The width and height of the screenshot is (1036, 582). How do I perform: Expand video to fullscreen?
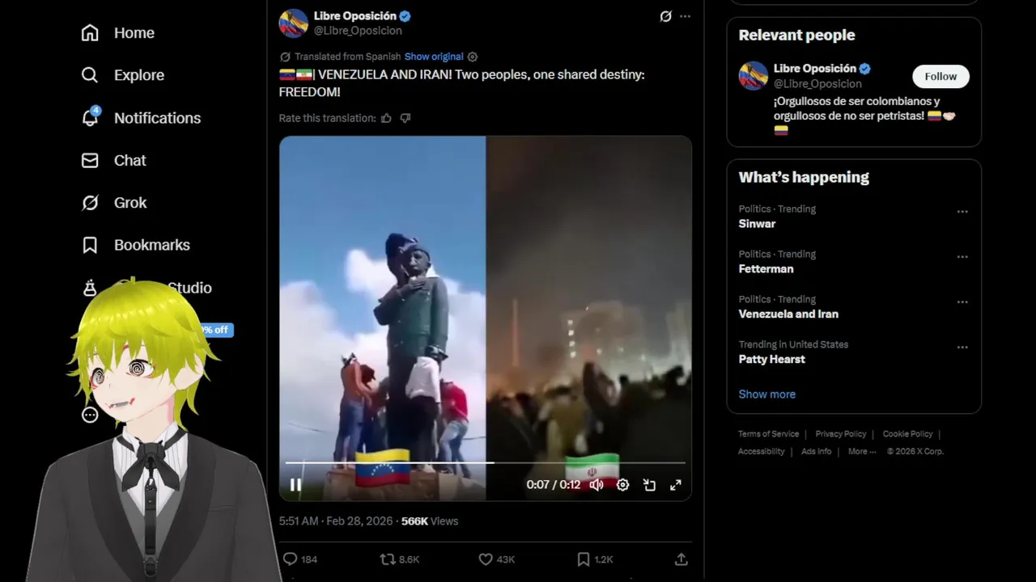point(675,485)
